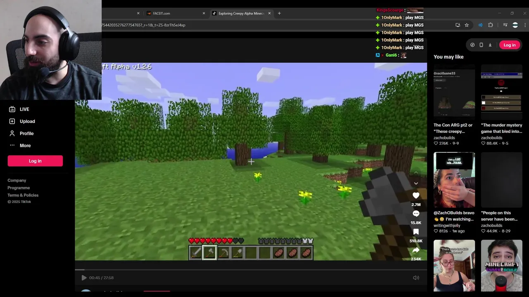Click the 276K likes count

click(x=443, y=144)
